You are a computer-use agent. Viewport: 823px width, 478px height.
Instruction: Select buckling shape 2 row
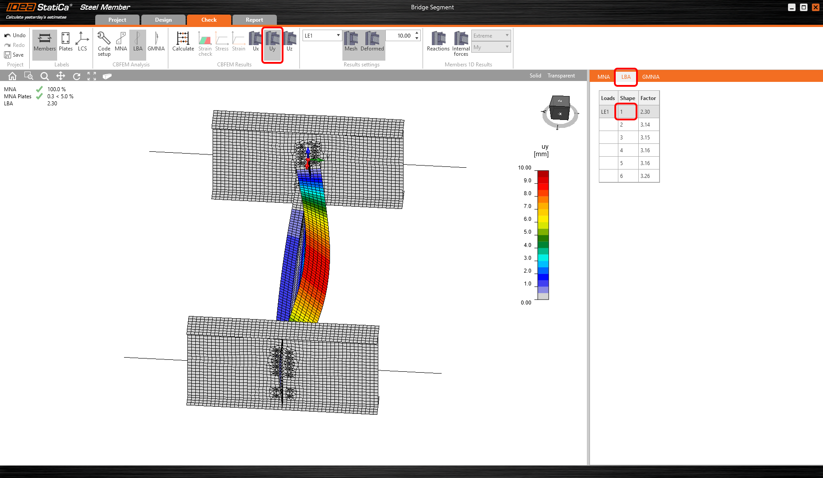[x=627, y=125]
